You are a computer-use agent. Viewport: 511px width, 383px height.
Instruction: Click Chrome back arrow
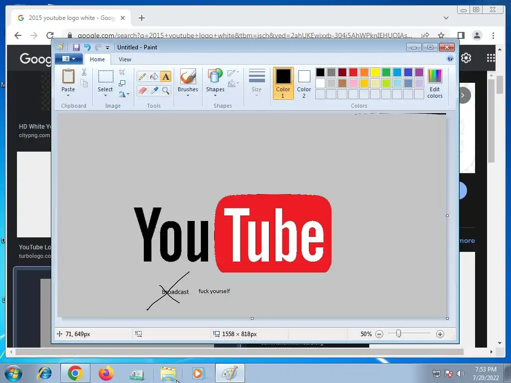18,35
